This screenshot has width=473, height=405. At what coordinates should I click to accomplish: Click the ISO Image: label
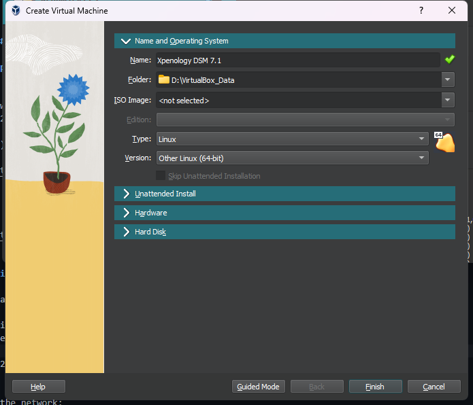coord(133,100)
